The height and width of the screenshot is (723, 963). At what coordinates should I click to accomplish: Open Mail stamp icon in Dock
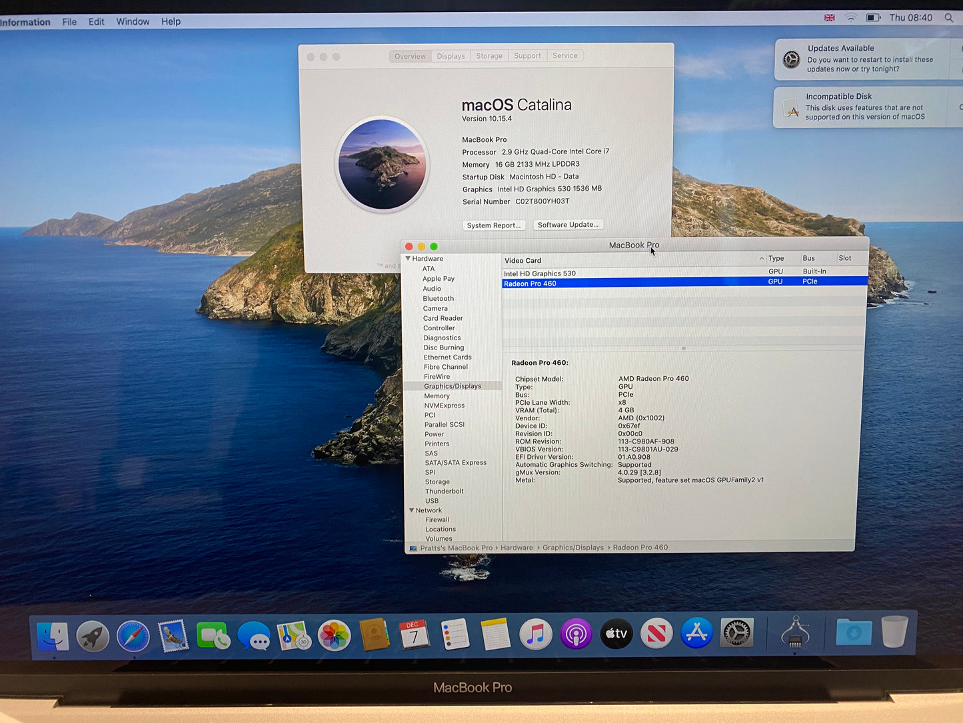pyautogui.click(x=173, y=636)
